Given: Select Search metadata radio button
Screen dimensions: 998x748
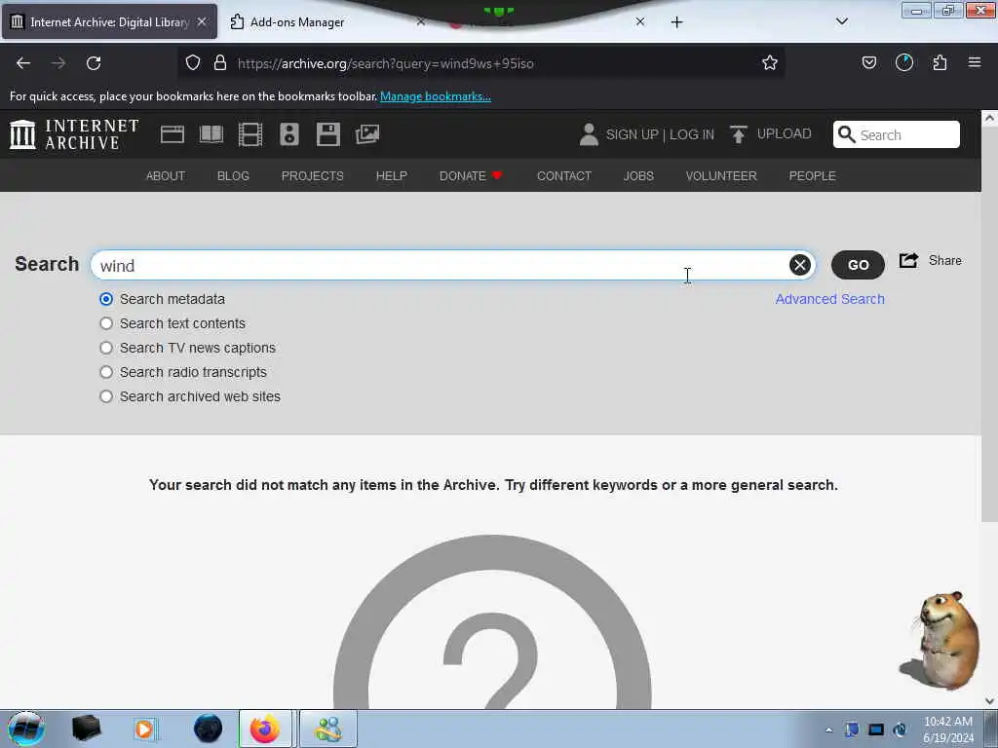Looking at the screenshot, I should 106,299.
